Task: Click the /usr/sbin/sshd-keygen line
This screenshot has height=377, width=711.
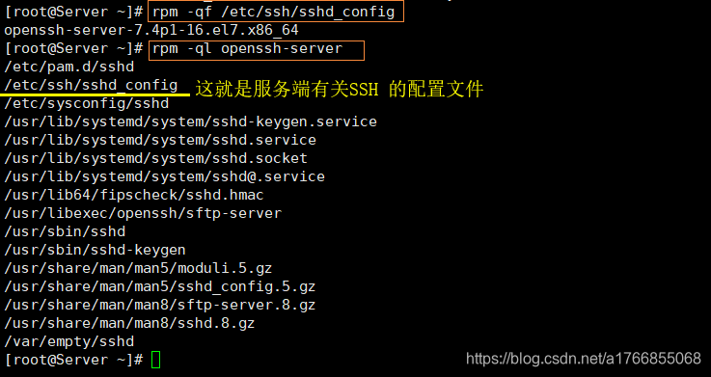Action: coord(95,250)
